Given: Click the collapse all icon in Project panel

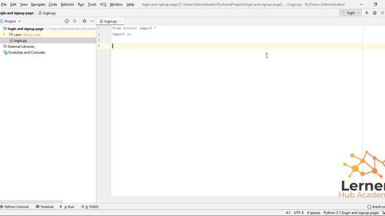Looking at the screenshot, I should tap(75, 22).
